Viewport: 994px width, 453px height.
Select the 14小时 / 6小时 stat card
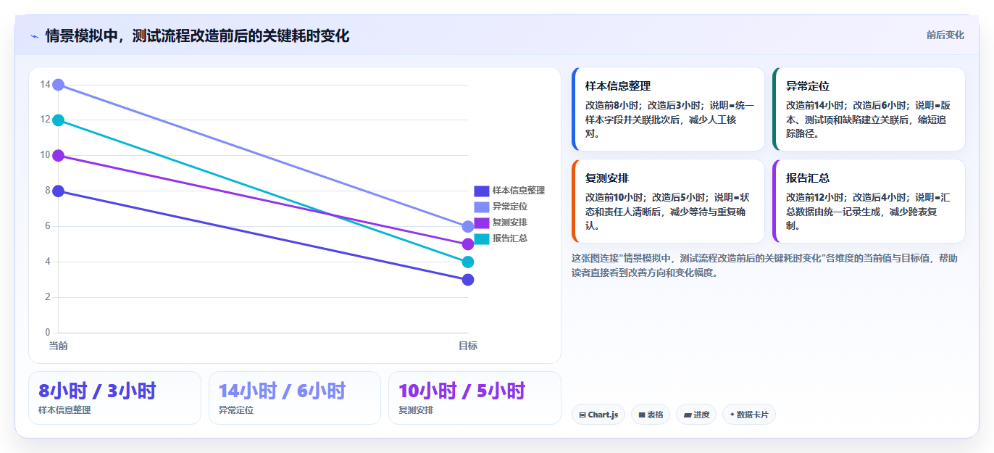(295, 398)
